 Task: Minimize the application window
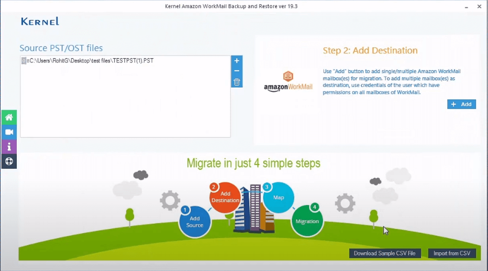point(466,7)
